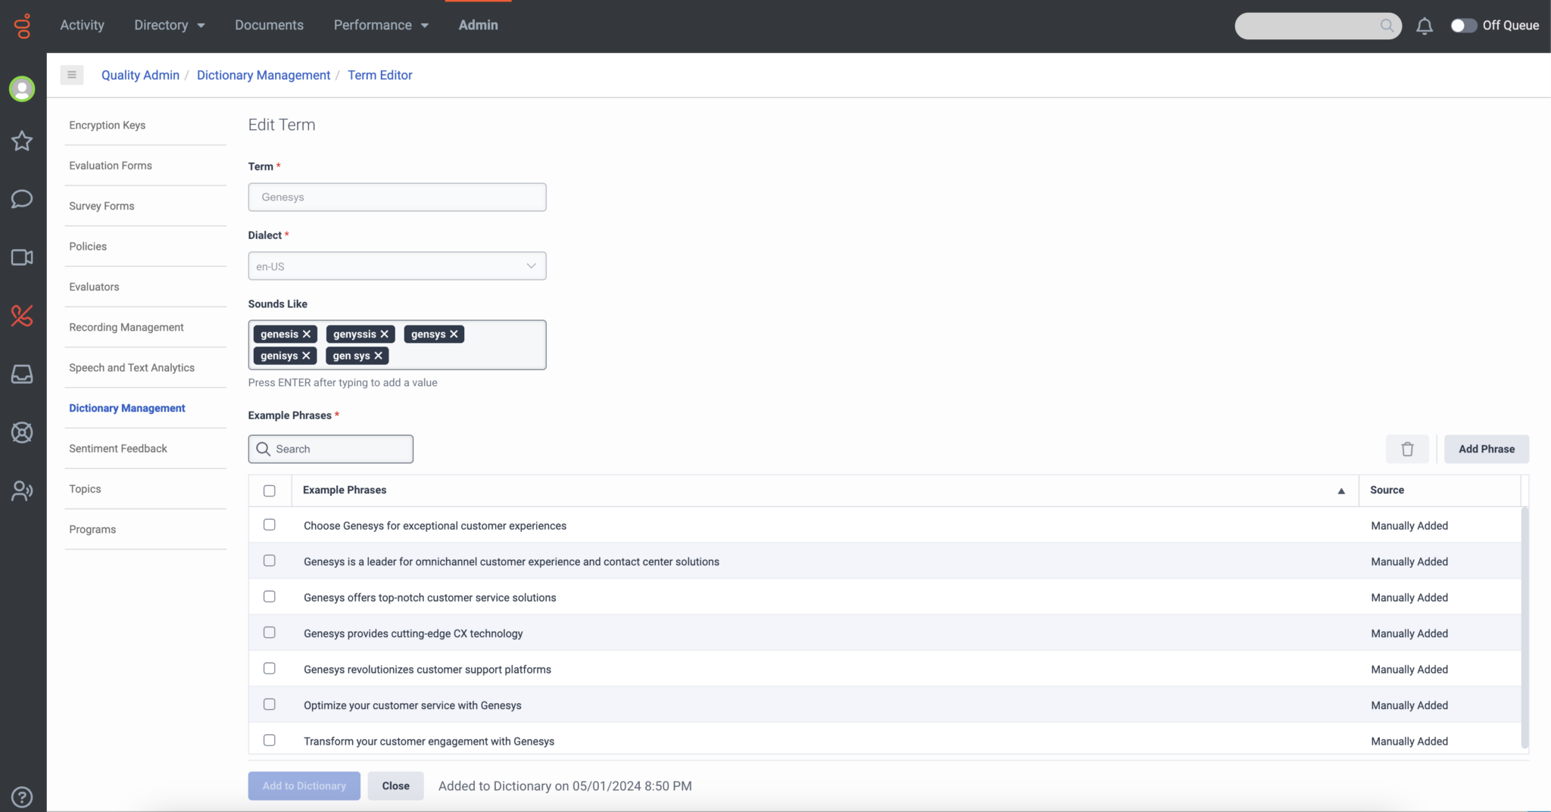Toggle the Off Queue switch
The height and width of the screenshot is (812, 1551).
pyautogui.click(x=1463, y=25)
